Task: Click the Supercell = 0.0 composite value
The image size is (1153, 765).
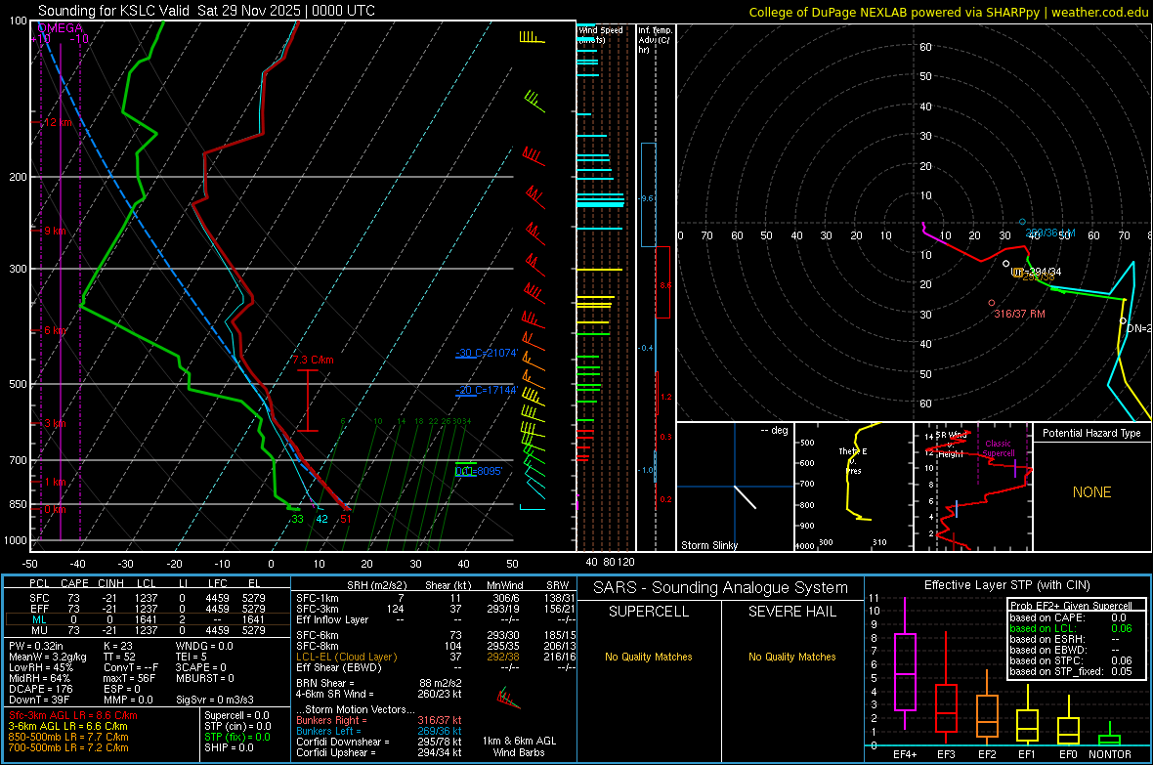Action: pos(236,715)
